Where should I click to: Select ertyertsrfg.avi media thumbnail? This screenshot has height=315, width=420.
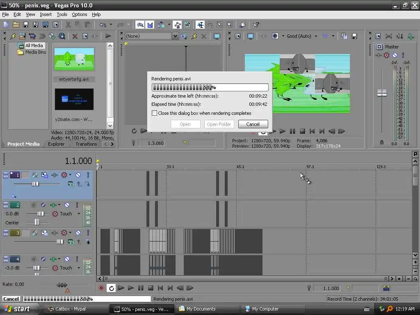tap(74, 59)
